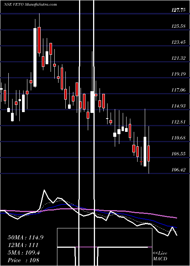Select the 123.45 price axis label

179,42
